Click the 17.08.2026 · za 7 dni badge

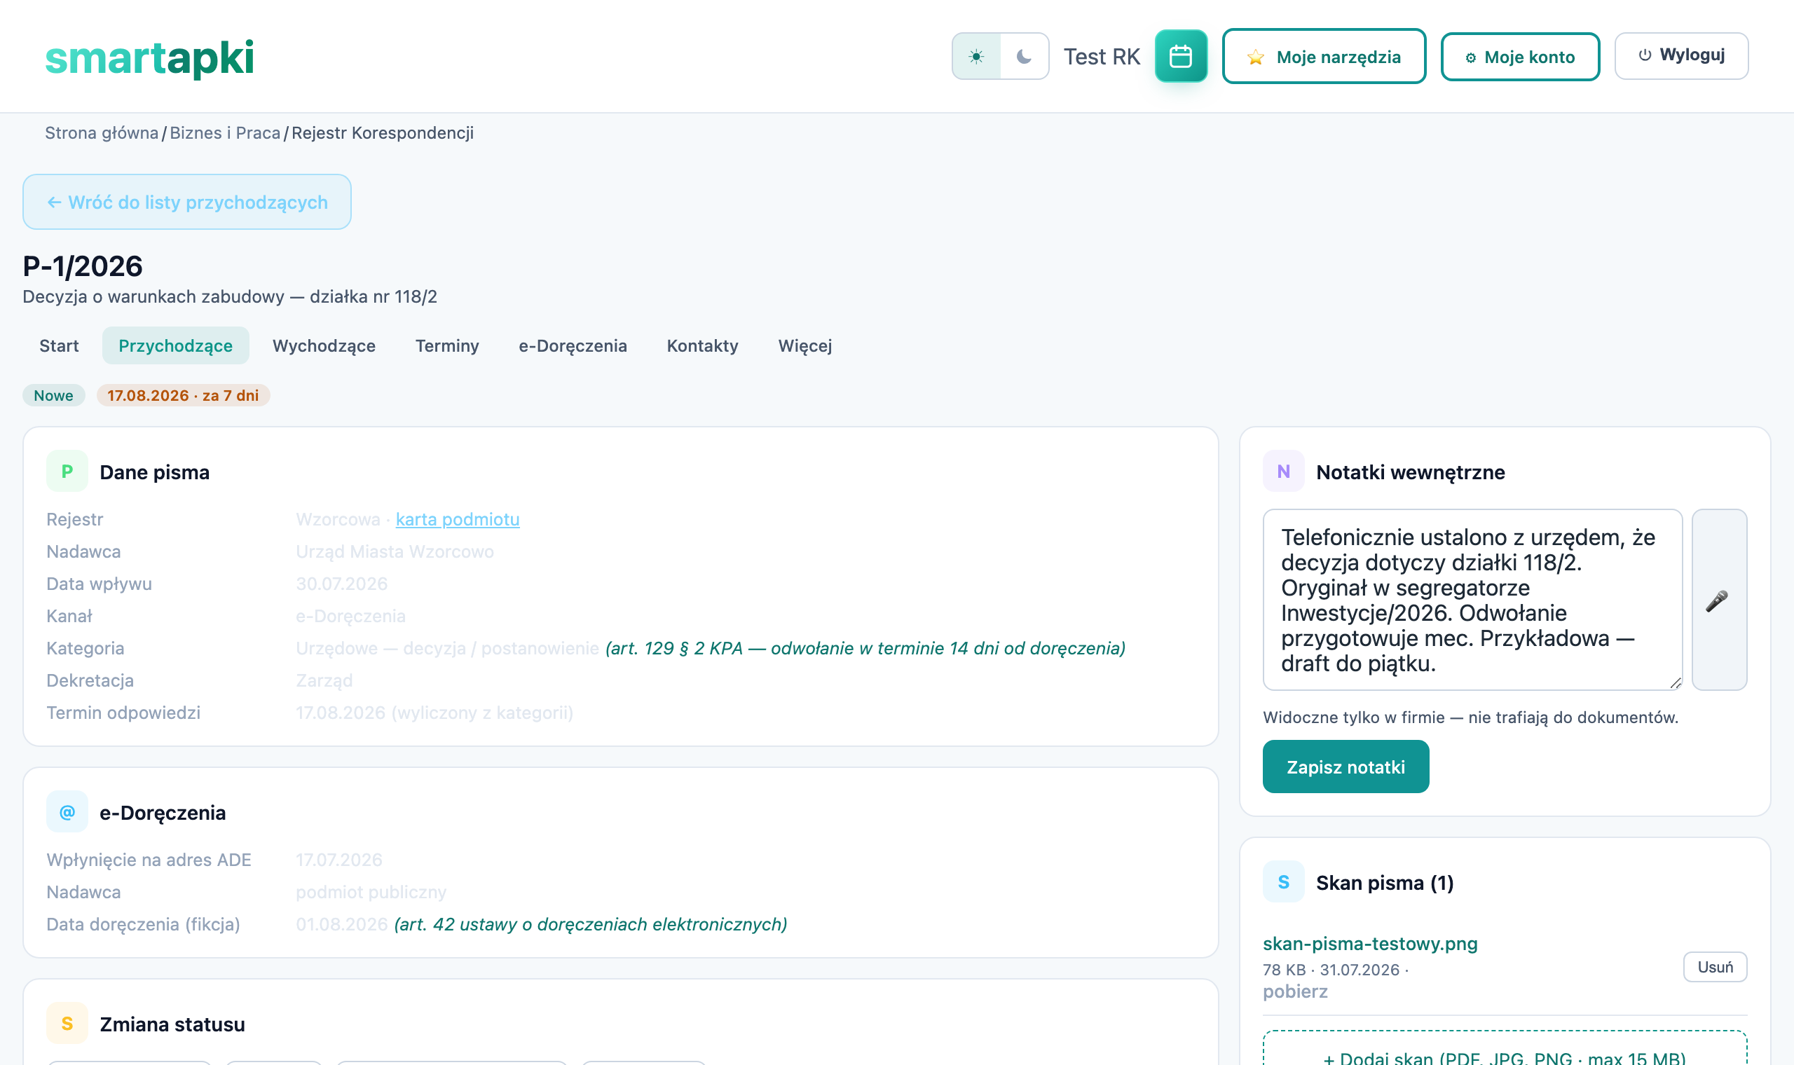coord(183,395)
